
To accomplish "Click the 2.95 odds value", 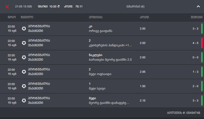I will tap(142, 72).
